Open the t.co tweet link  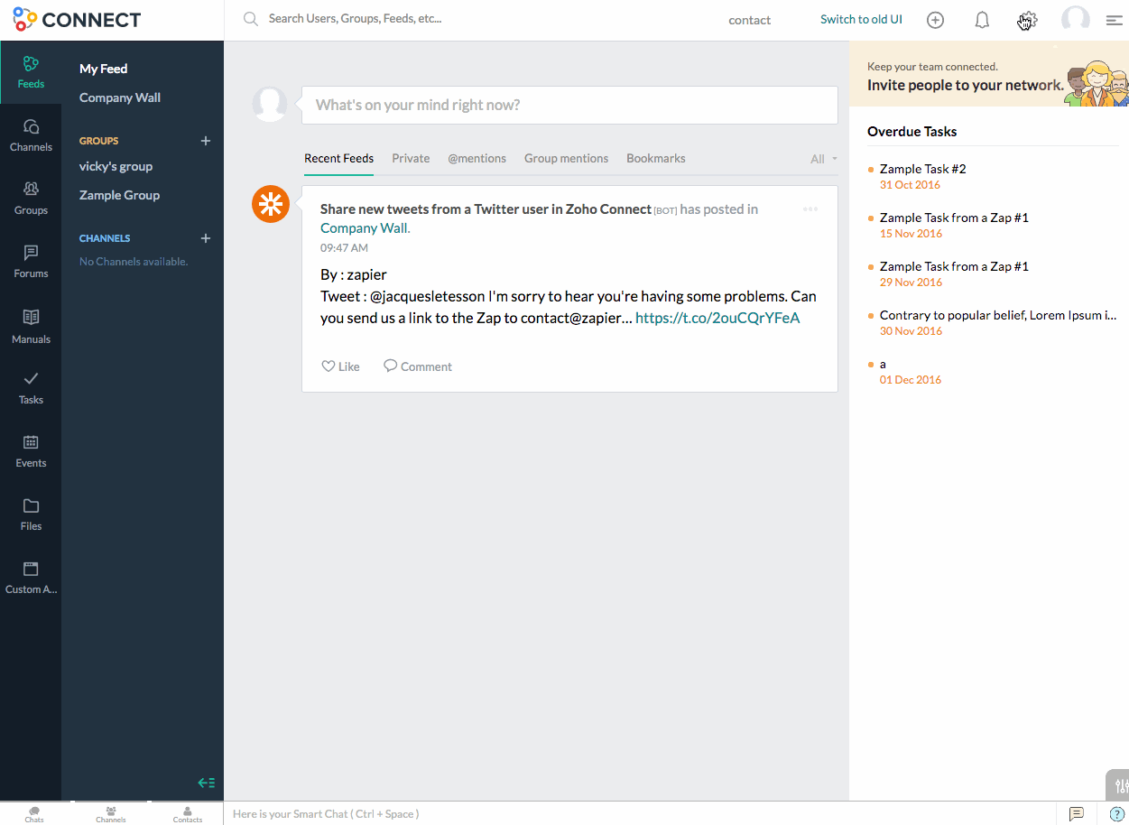pos(717,318)
